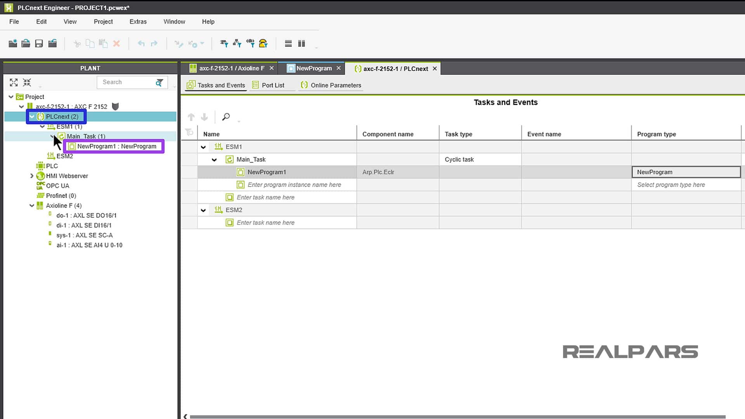
Task: Click the Select program type here cell
Action: point(686,185)
